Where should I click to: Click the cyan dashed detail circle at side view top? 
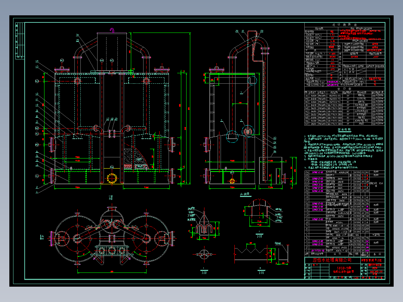click(x=252, y=80)
